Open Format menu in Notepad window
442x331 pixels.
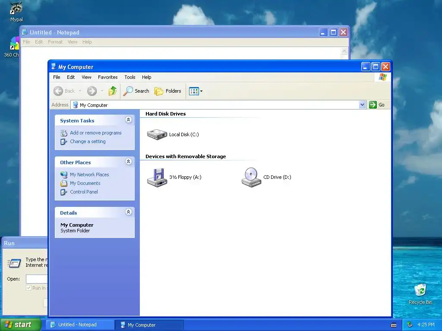coord(55,42)
